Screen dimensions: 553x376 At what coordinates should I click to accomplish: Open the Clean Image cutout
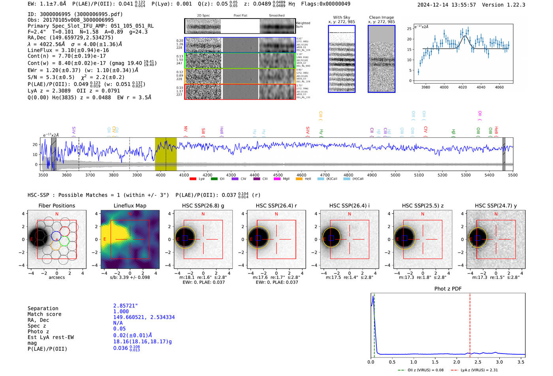382,59
